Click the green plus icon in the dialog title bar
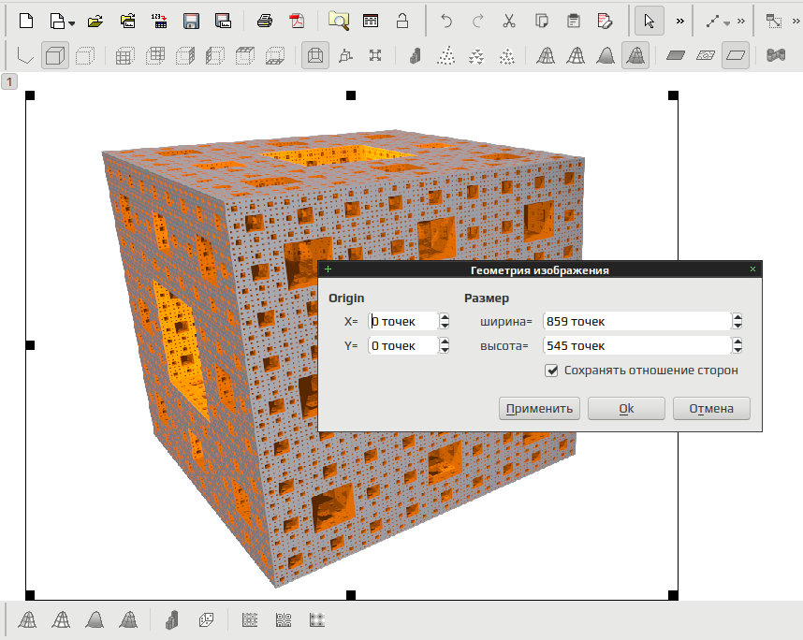 point(328,269)
